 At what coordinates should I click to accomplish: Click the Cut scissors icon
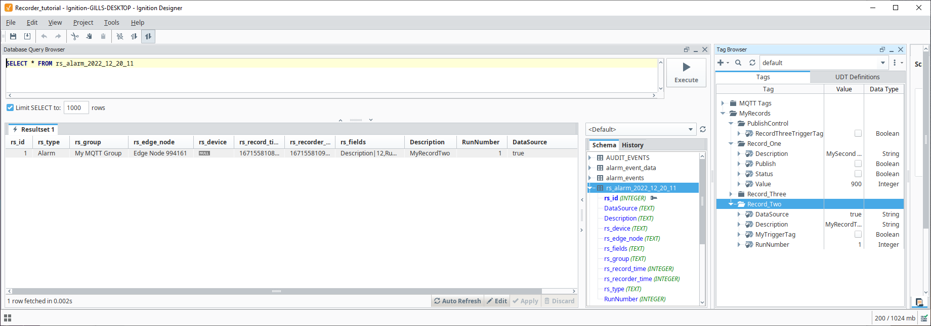coord(75,36)
